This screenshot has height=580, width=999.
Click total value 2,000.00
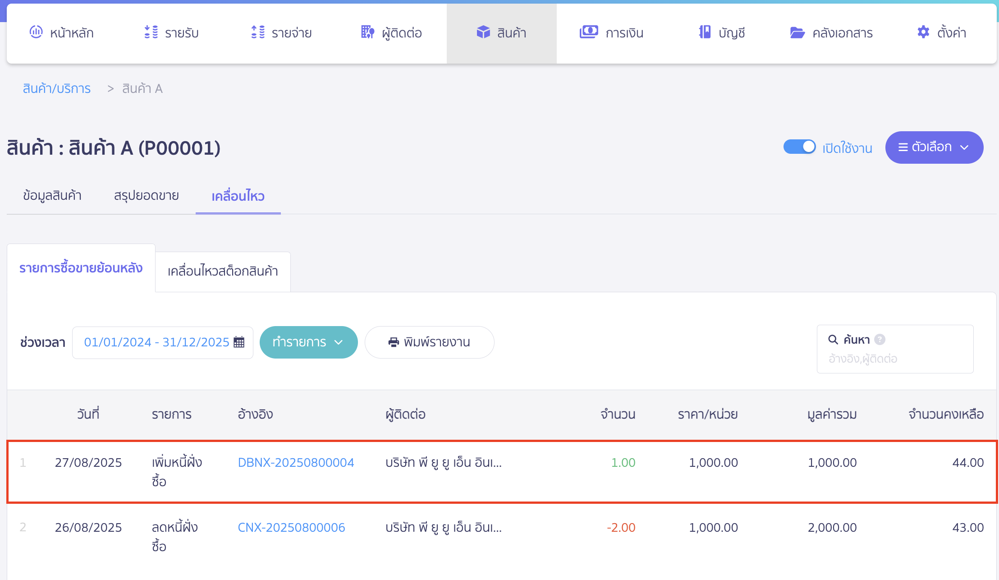point(832,528)
